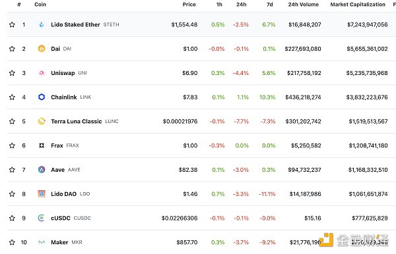Click the Dai coin logo icon
Viewport: 396px width, 254px height.
(42, 49)
